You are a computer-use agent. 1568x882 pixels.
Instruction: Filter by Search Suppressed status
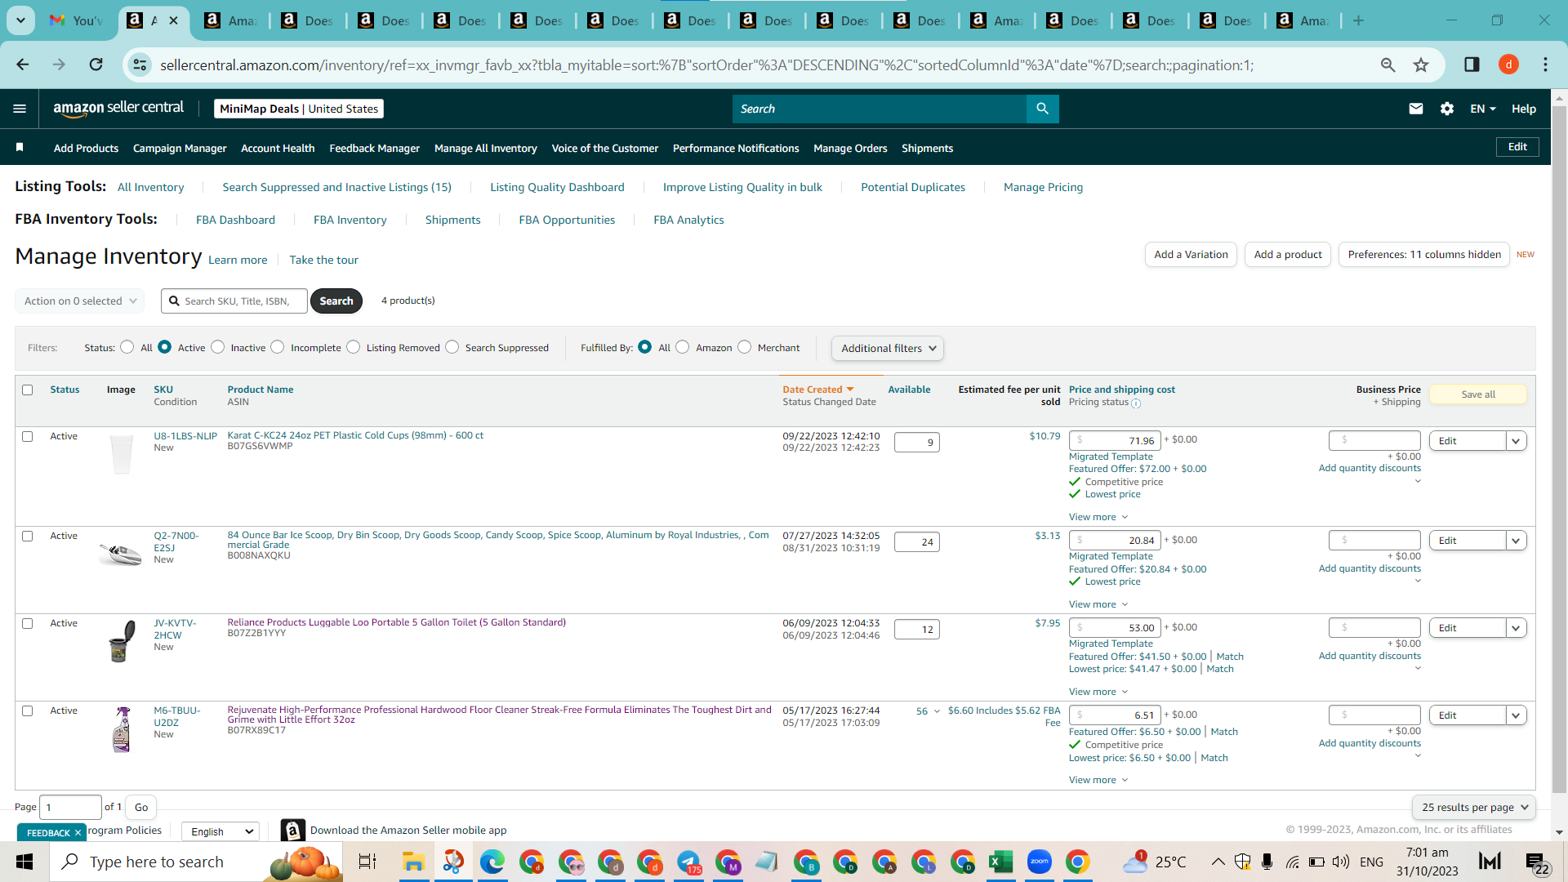coord(452,347)
